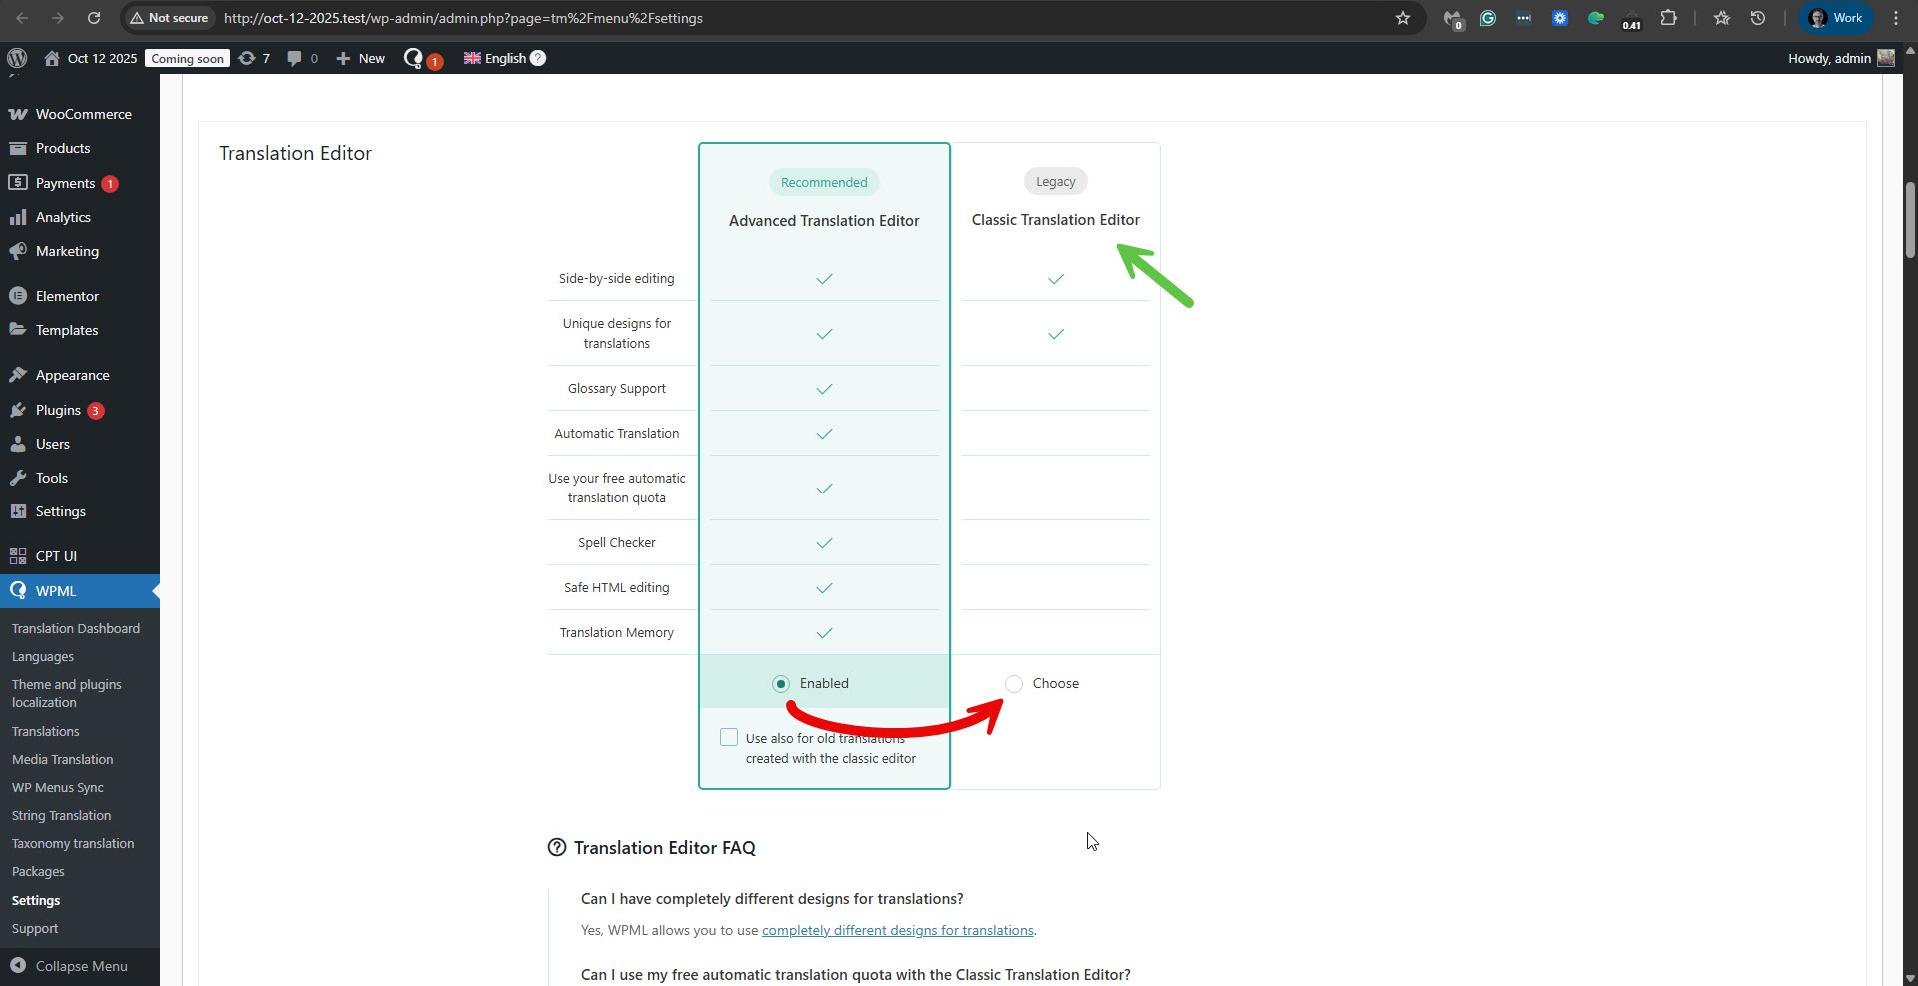Viewport: 1918px width, 986px height.
Task: Check 'Use also for old translations' checkbox
Action: tap(729, 737)
